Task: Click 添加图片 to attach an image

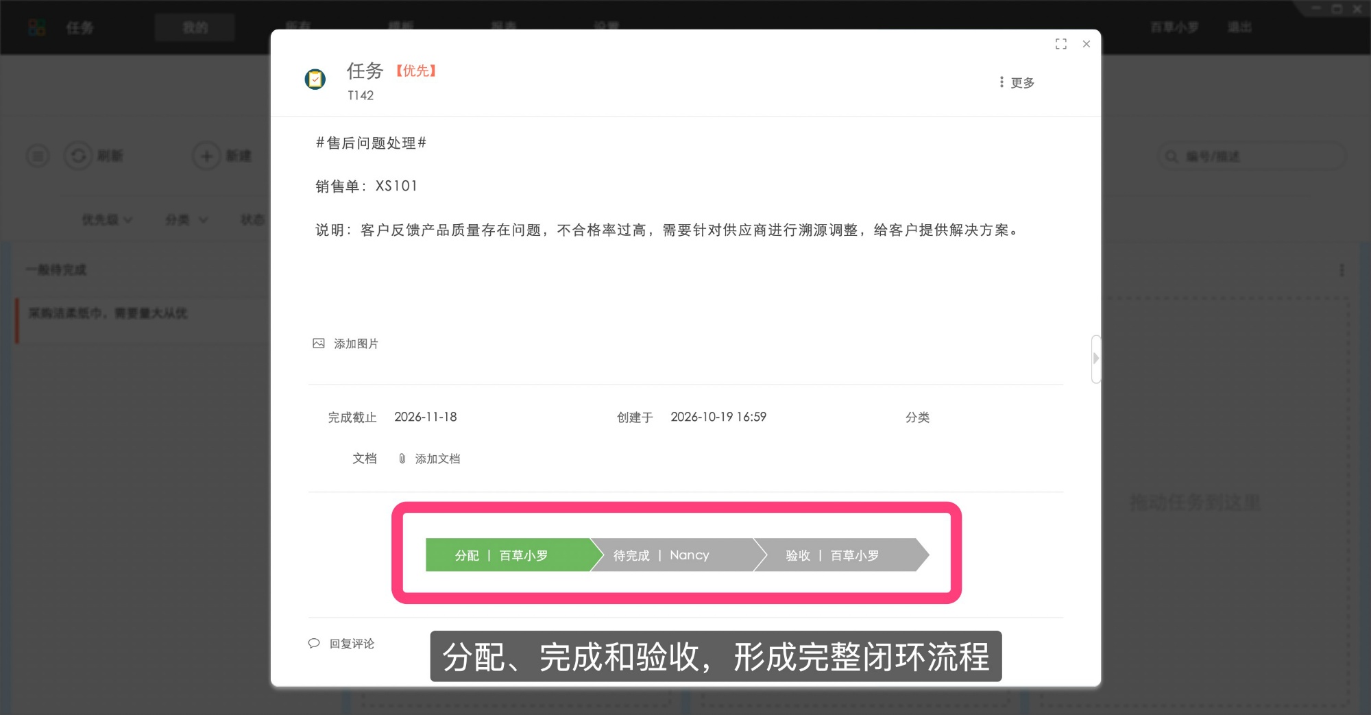Action: coord(346,343)
